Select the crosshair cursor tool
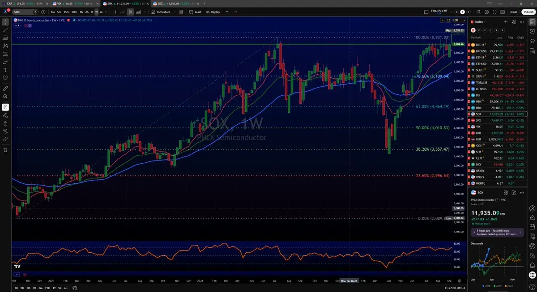The width and height of the screenshot is (537, 292). pos(5,21)
